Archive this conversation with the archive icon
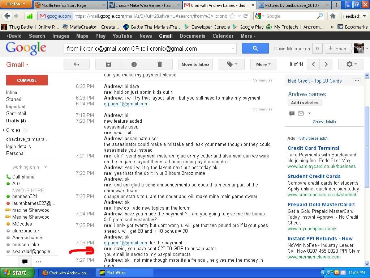 pos(108,64)
